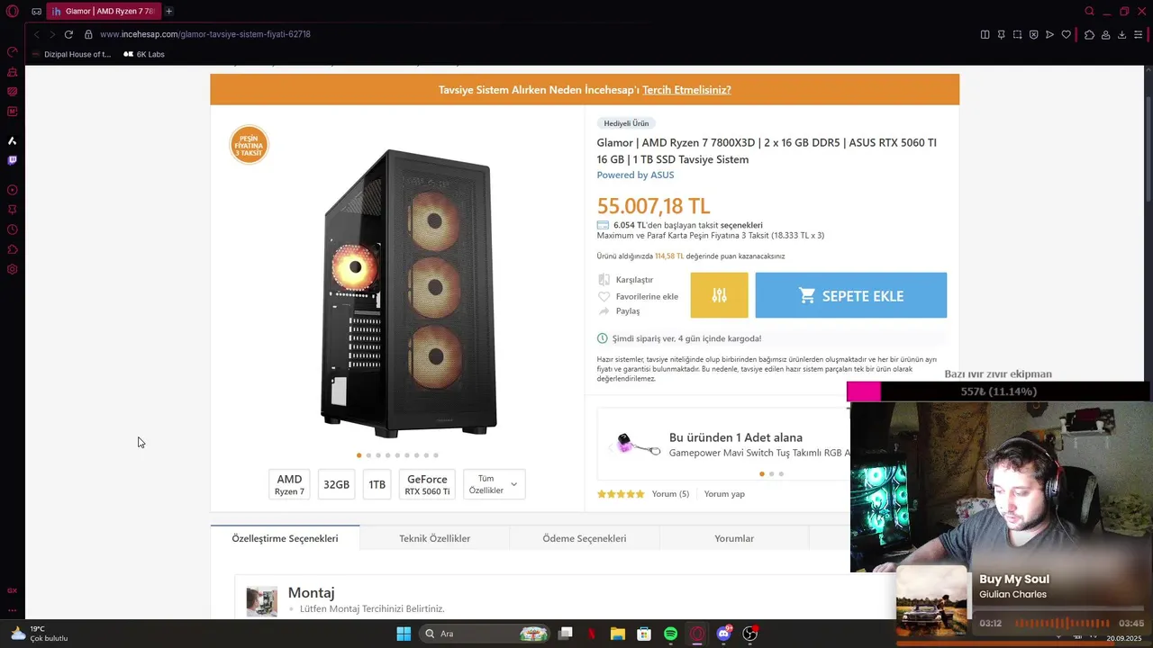Screen dimensions: 1153x648
Task: Click the Yorum yap link
Action: point(724,494)
